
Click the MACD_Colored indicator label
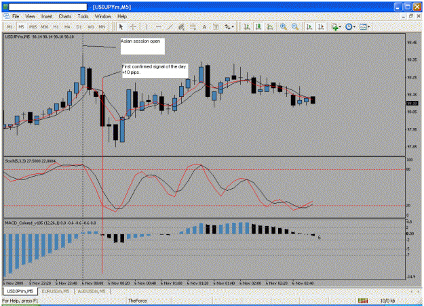click(x=51, y=223)
